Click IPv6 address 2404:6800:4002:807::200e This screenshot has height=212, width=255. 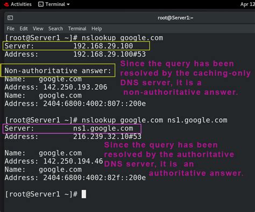pyautogui.click(x=95, y=103)
